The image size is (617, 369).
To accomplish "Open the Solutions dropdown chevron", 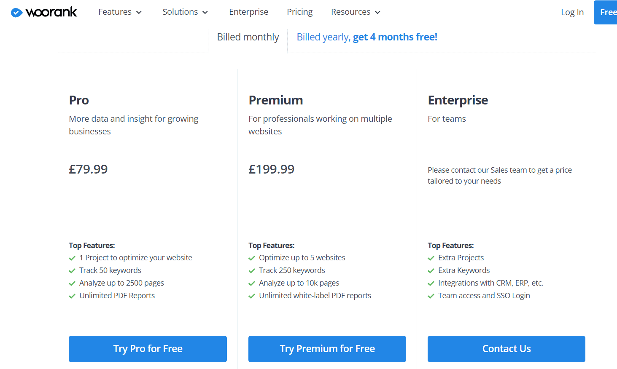I will coord(205,13).
